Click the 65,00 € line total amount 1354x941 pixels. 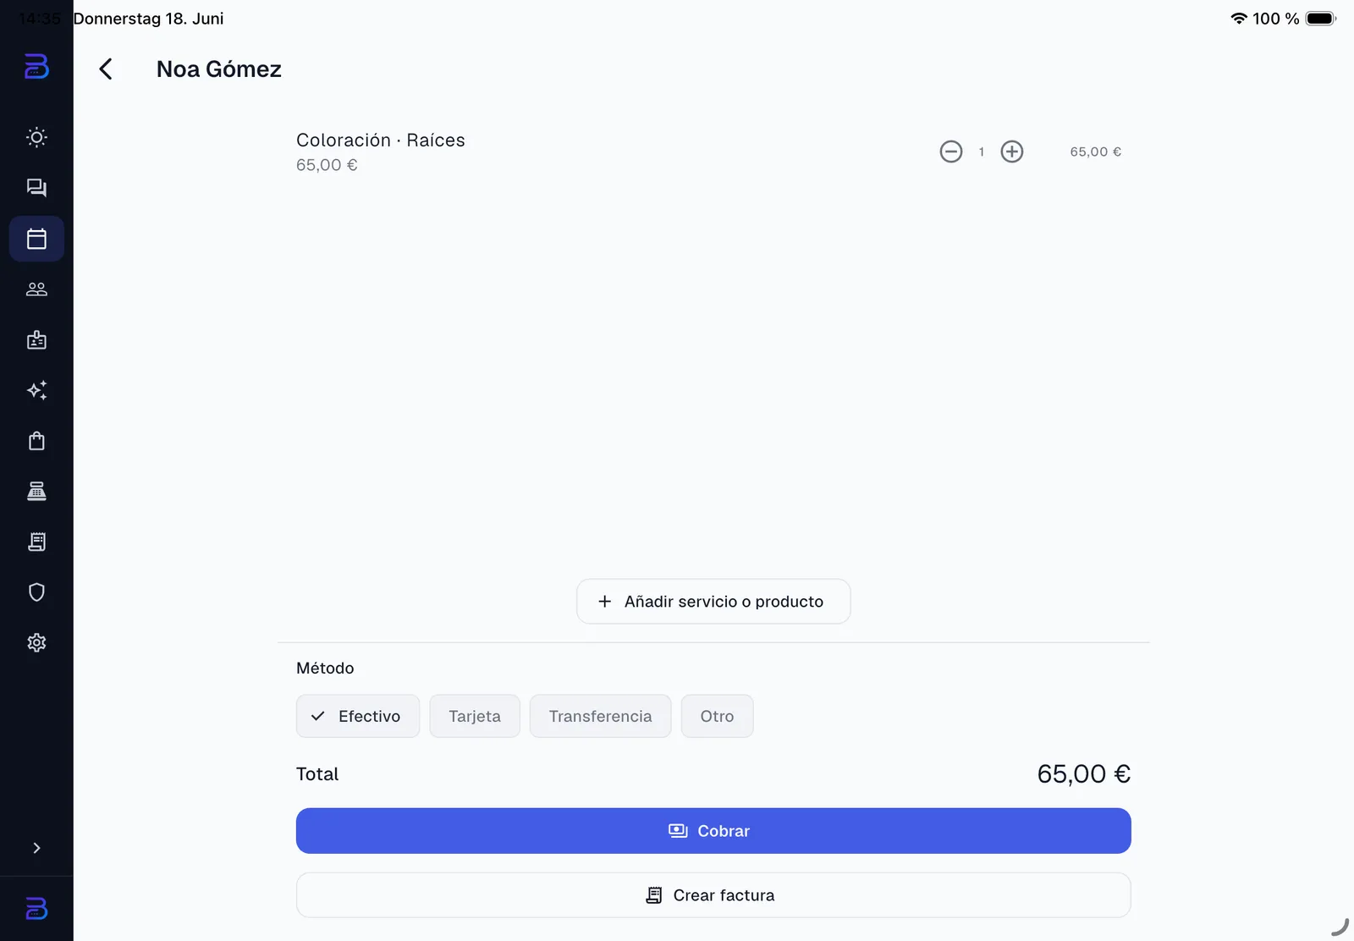coord(1096,151)
